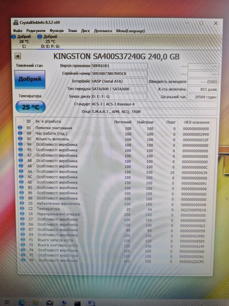Viewport: 229px width, 306px height.
Task: Click status icon of attribute F2
Action: [x=23, y=244]
